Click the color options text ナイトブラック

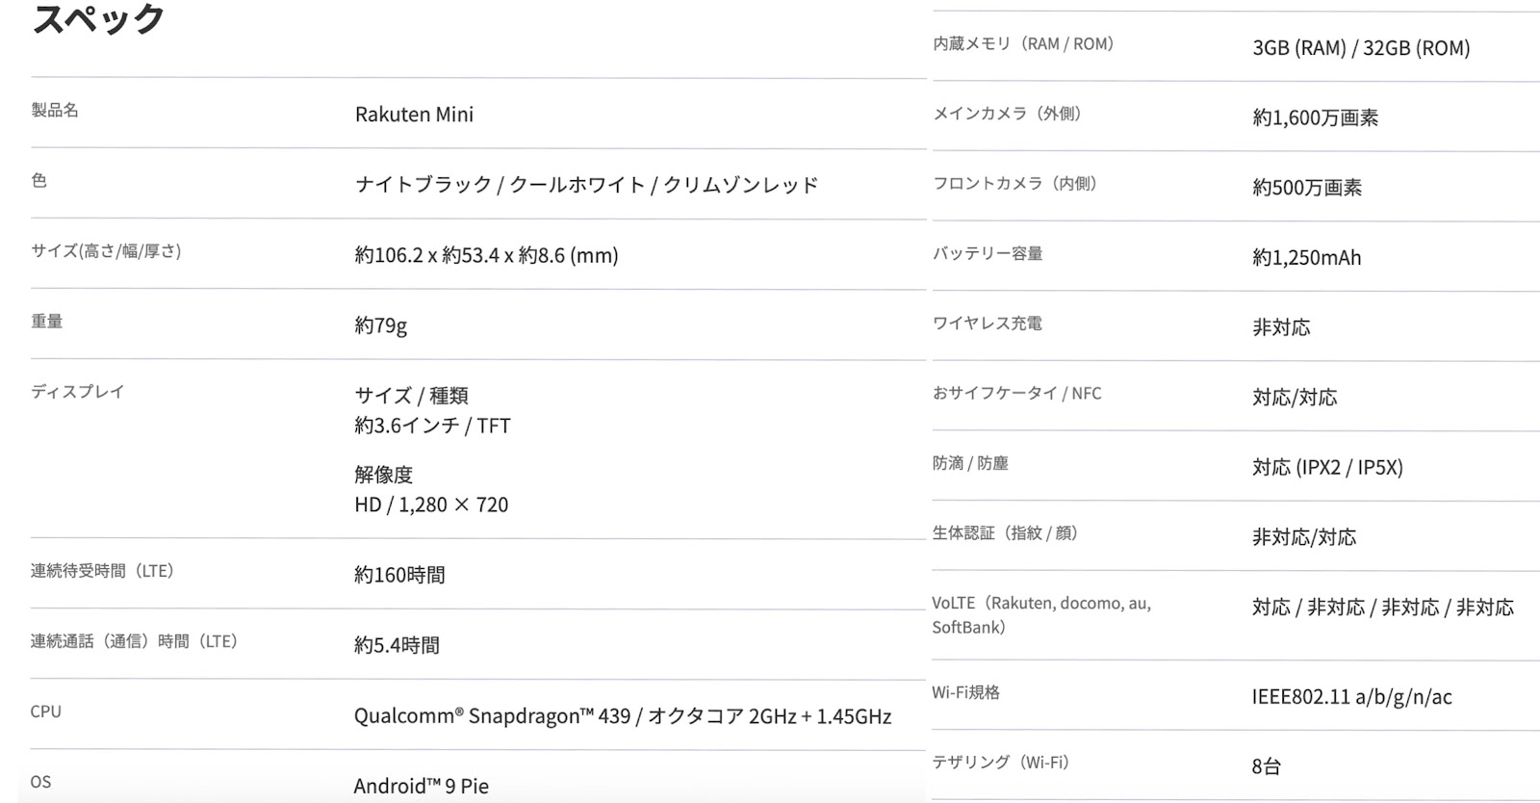423,185
